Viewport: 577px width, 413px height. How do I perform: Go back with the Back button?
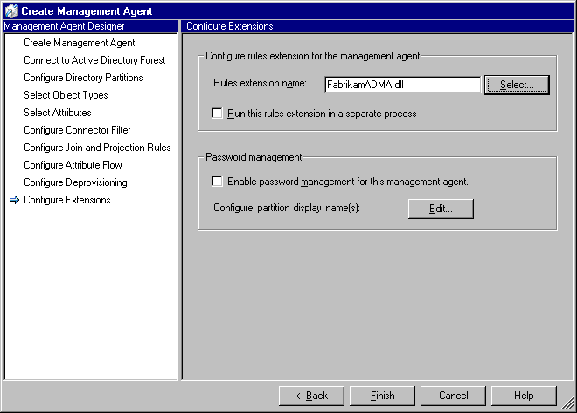pos(311,396)
